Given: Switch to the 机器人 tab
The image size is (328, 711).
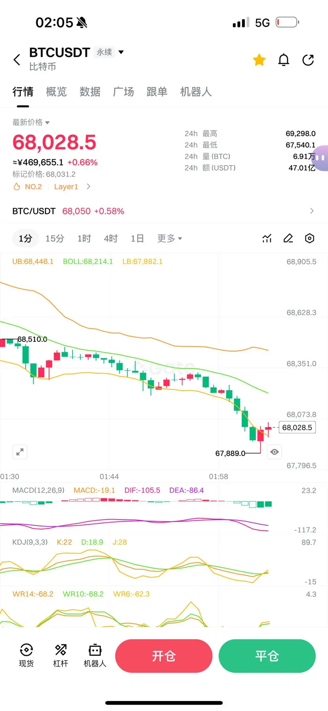Looking at the screenshot, I should (196, 92).
